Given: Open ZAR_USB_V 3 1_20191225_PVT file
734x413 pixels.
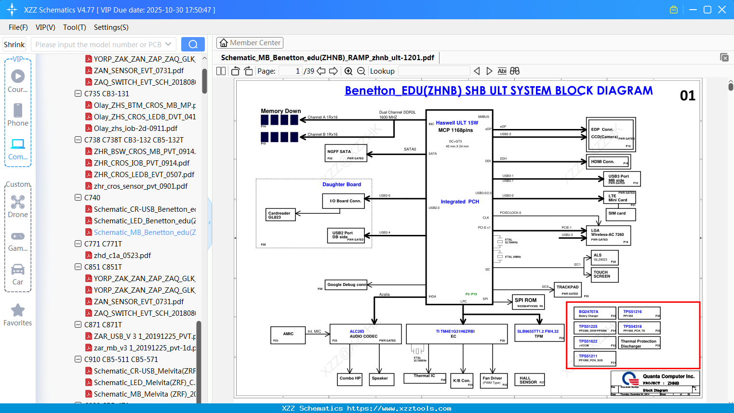Looking at the screenshot, I should [145, 336].
